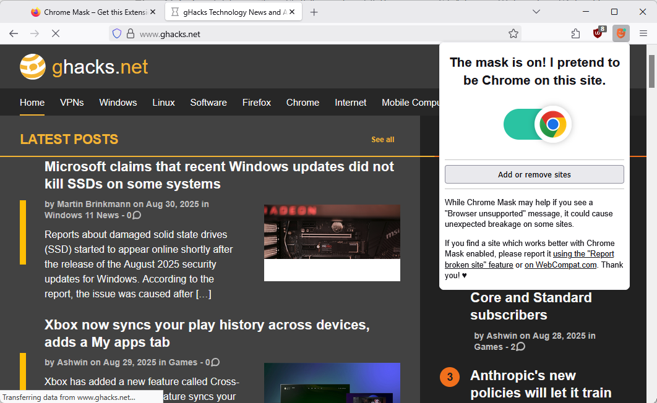Open the Windows 11 News category

pyautogui.click(x=82, y=215)
